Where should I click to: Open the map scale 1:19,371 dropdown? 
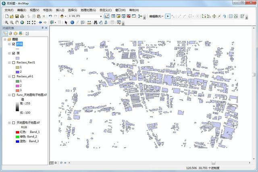point(101,16)
